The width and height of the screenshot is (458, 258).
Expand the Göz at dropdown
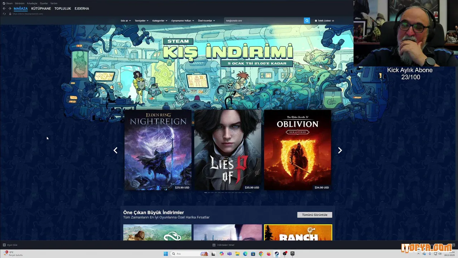pos(126,21)
